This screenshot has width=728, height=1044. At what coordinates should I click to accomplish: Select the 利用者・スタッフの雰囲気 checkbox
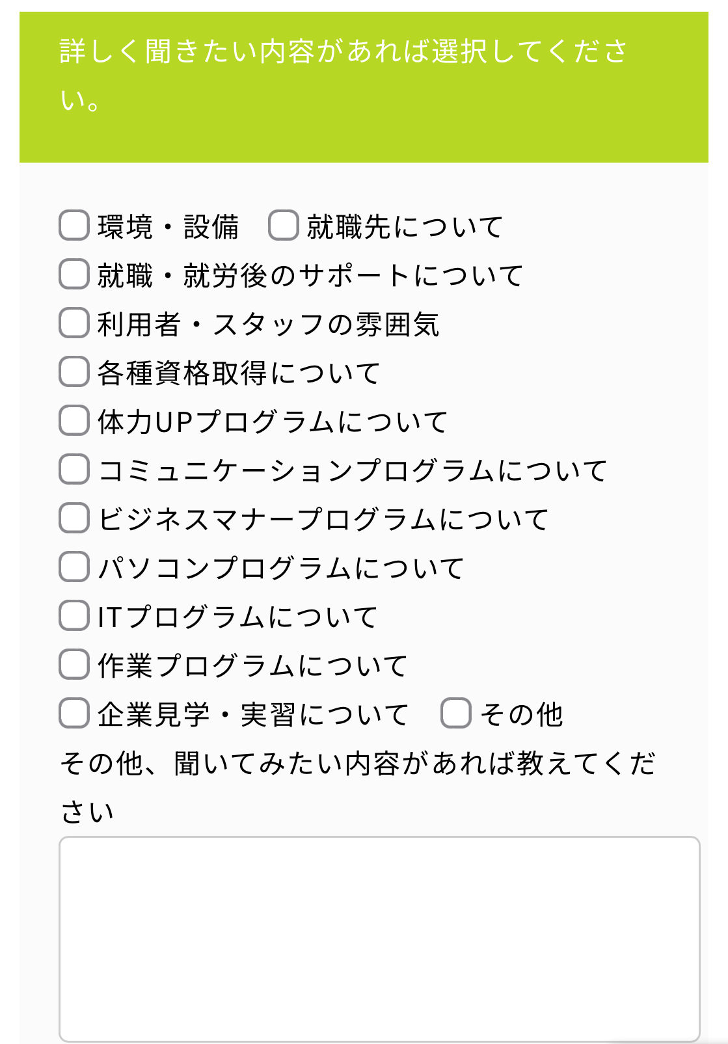click(x=74, y=323)
